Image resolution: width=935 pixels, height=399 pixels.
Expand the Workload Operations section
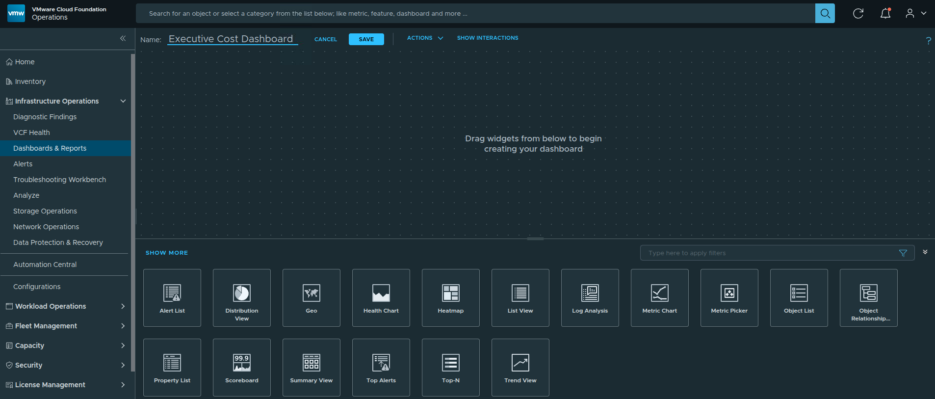click(123, 306)
